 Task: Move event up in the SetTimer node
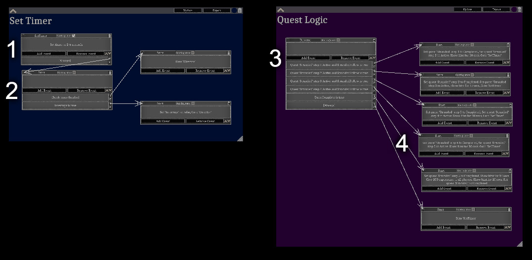click(106, 54)
